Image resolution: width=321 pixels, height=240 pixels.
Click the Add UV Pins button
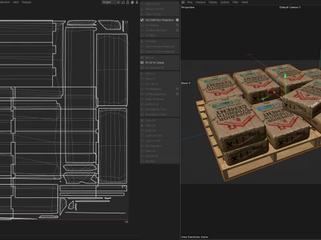(152, 4)
